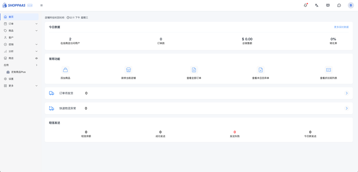Viewport: 358px width, 172px height.
Task: Click the 查看全部订单 document icon
Action: pyautogui.click(x=194, y=70)
